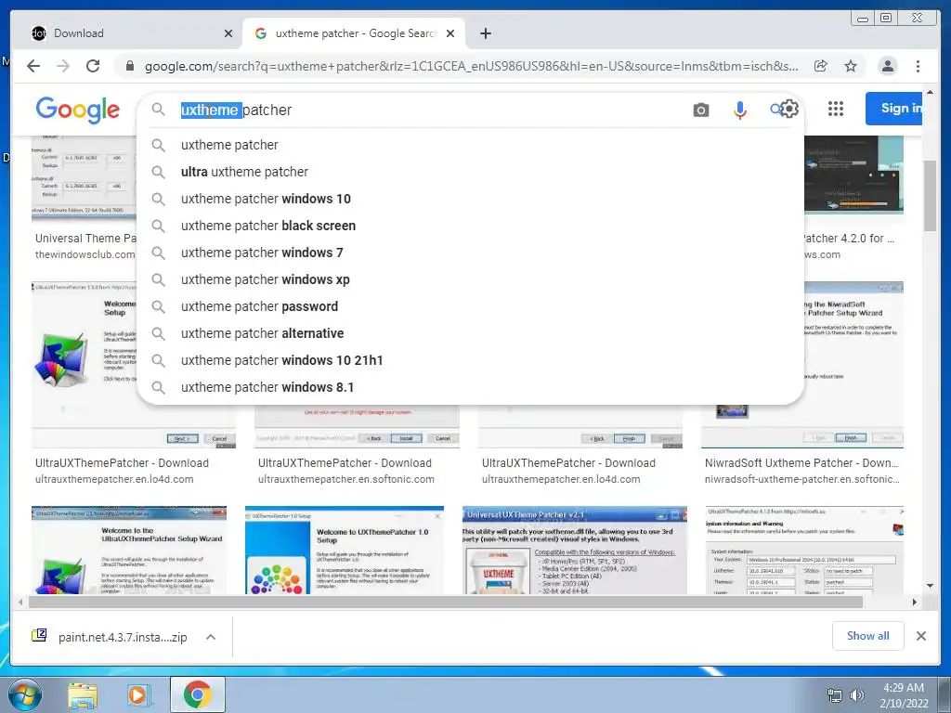Reload the current page

93,66
